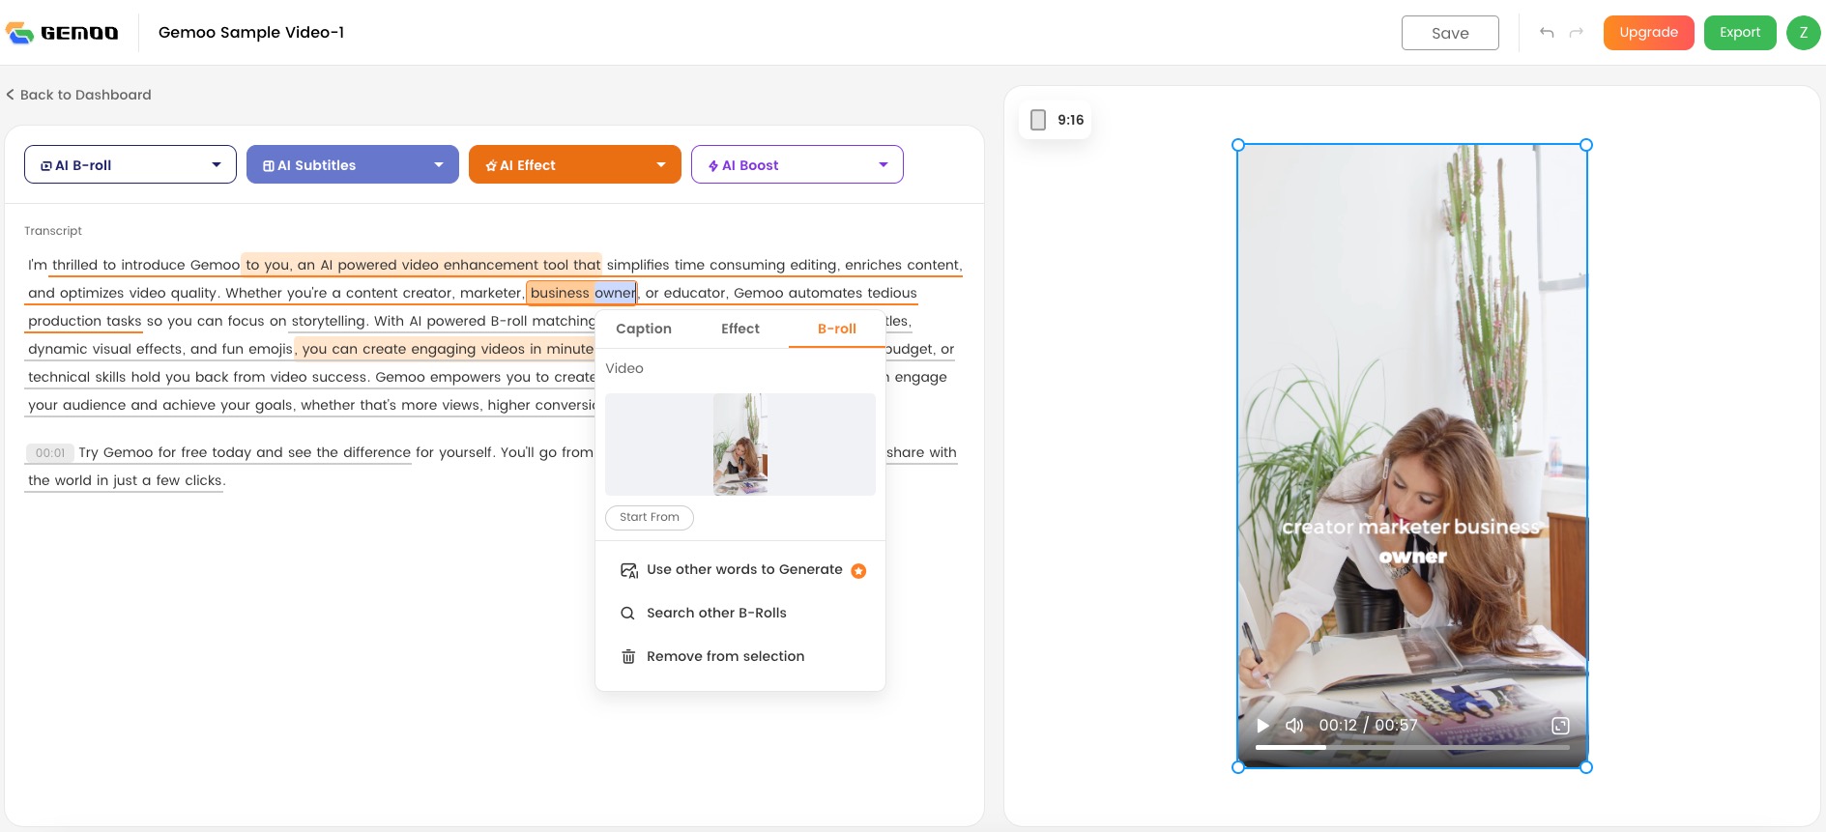The image size is (1826, 832).
Task: Click the orange premium star badge
Action: tap(858, 571)
